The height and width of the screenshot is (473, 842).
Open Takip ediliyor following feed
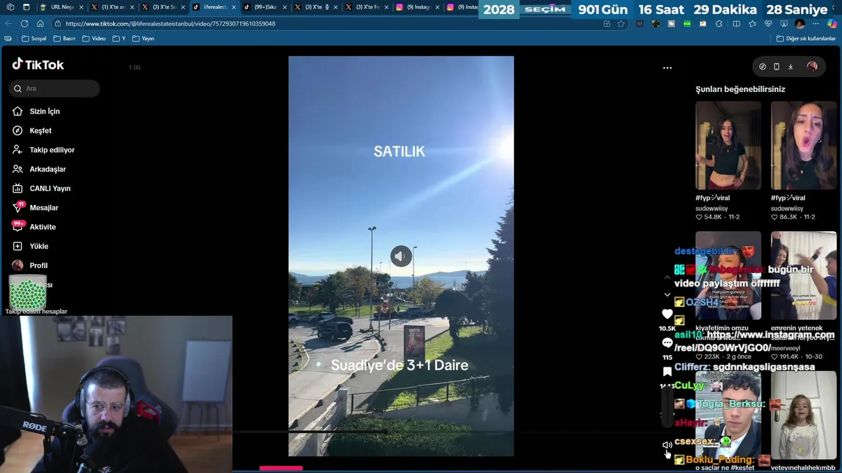(43, 150)
